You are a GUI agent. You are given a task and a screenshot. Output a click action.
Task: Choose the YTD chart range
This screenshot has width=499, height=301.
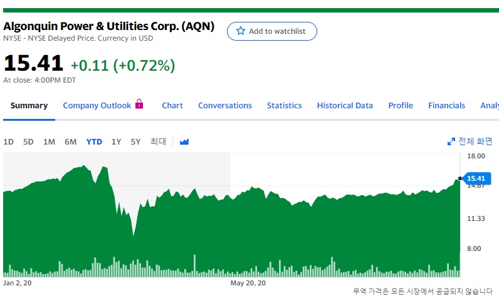[x=94, y=142]
